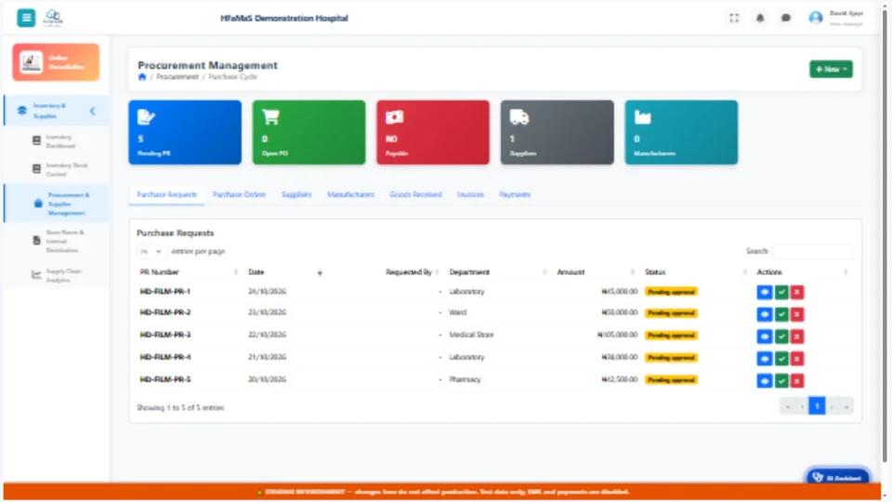Open Procurement & Supplier Management sidebar item
Screen dimensions: 892x502
coord(56,204)
